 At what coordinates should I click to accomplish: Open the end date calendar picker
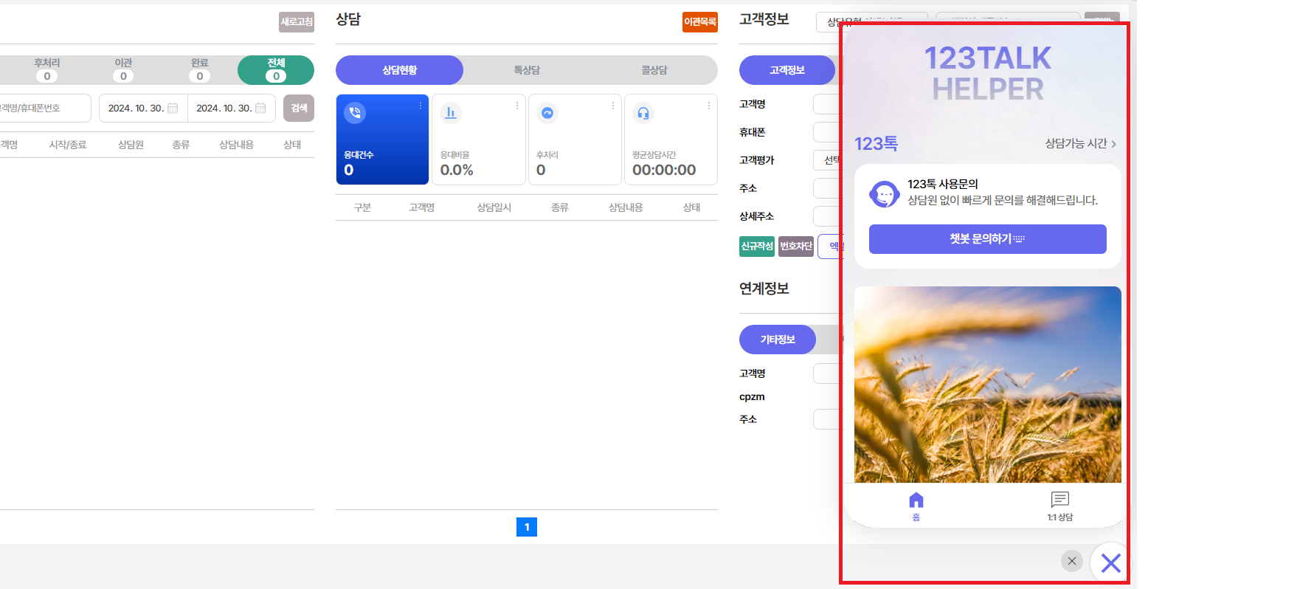pyautogui.click(x=260, y=108)
